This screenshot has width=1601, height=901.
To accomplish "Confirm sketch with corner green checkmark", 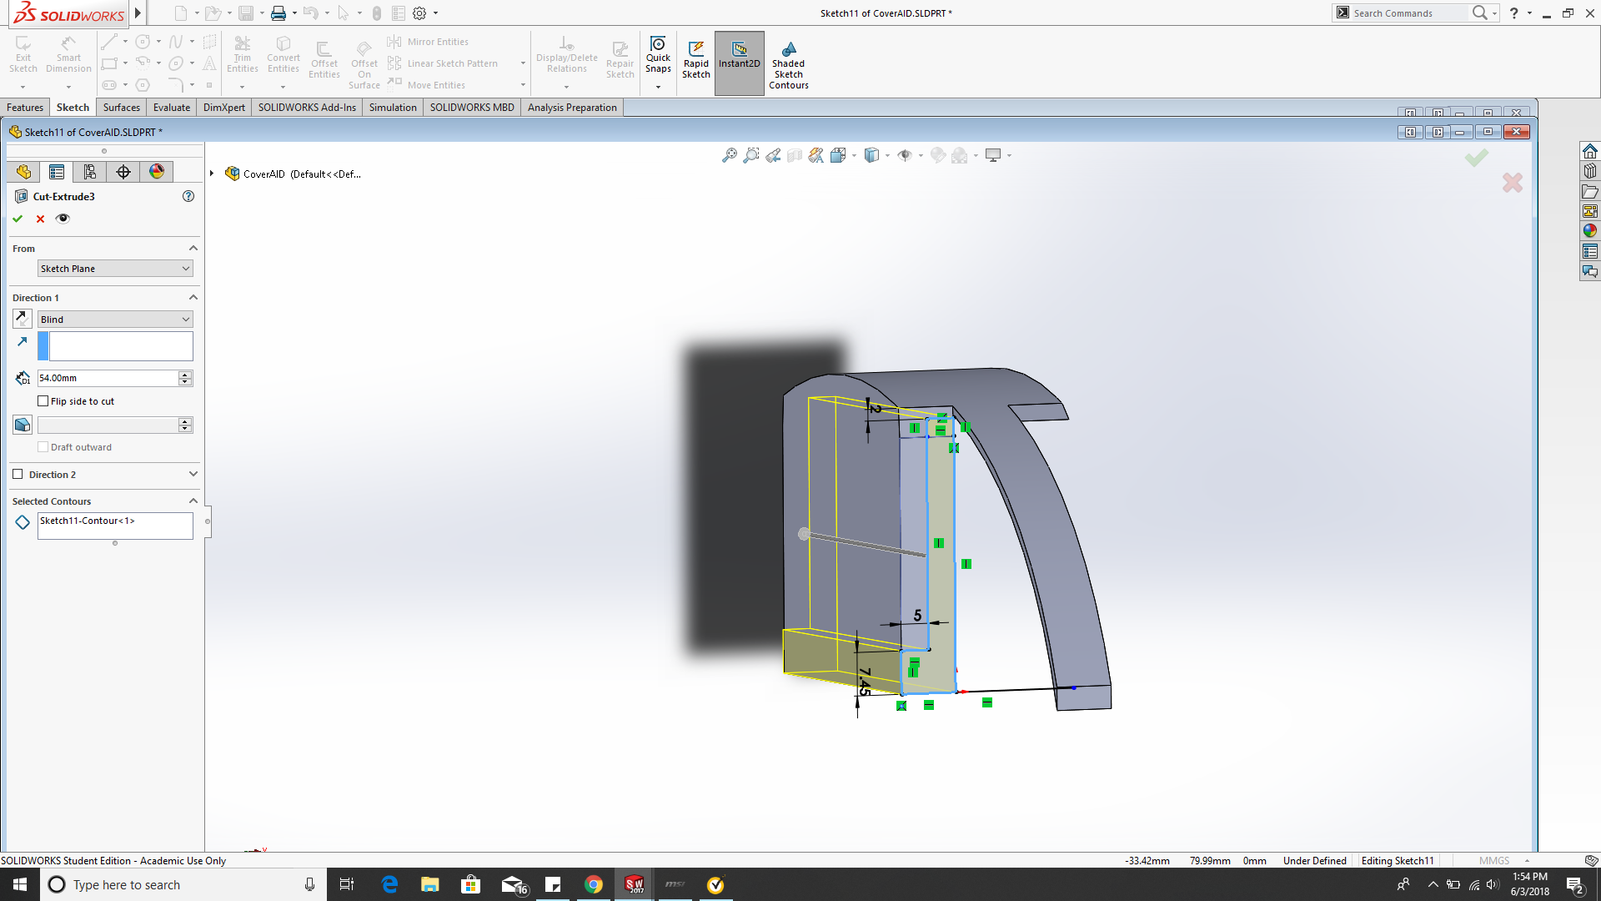I will click(1476, 157).
